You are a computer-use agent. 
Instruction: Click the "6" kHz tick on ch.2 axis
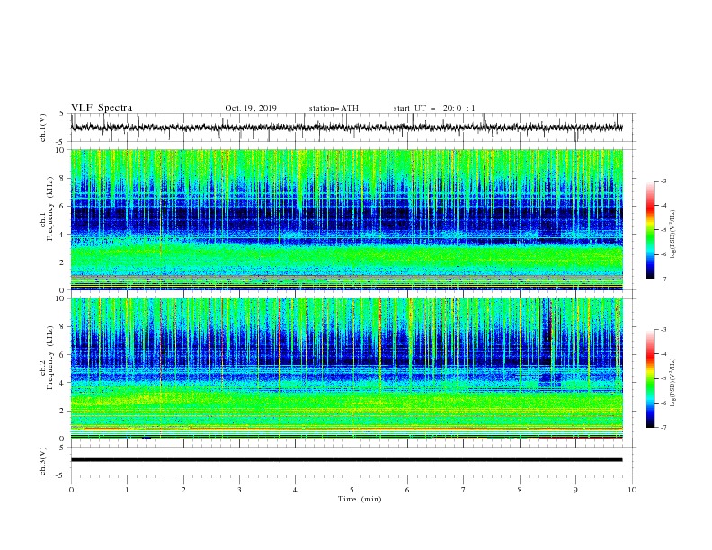coord(63,355)
